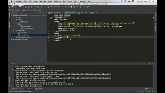165x93 pixels.
Task: Click the Run with Coverage icon
Action: (68, 7)
